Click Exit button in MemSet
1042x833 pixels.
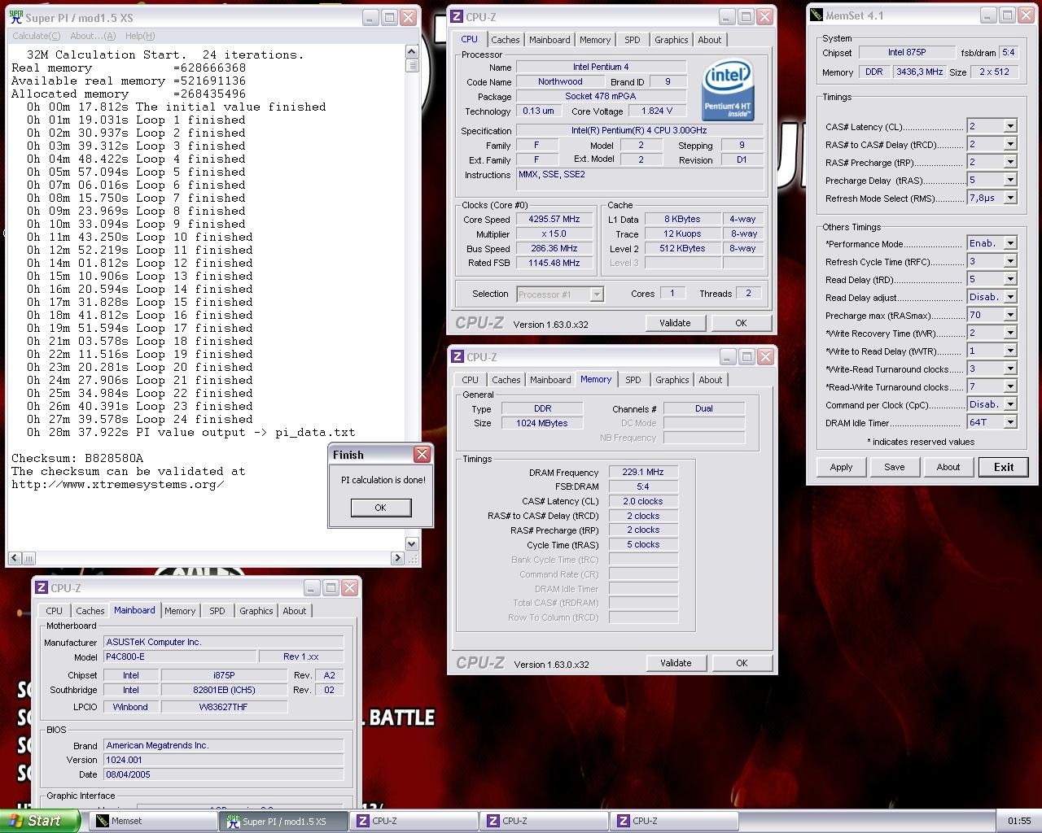[x=1004, y=467]
